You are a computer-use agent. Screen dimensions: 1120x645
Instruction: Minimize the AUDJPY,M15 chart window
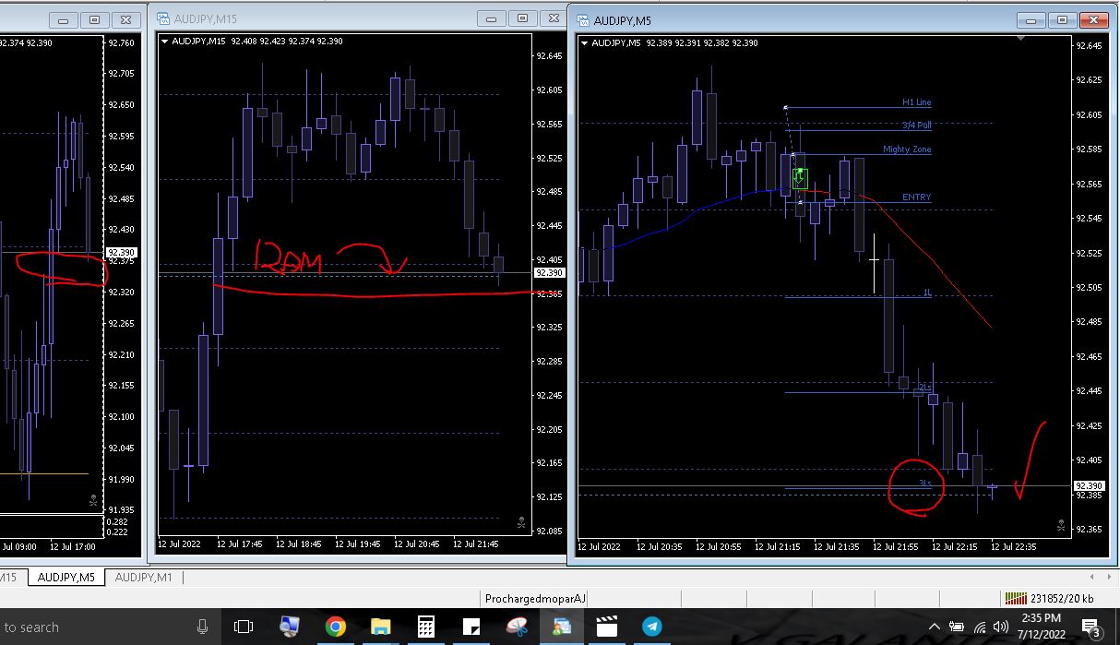click(x=494, y=18)
